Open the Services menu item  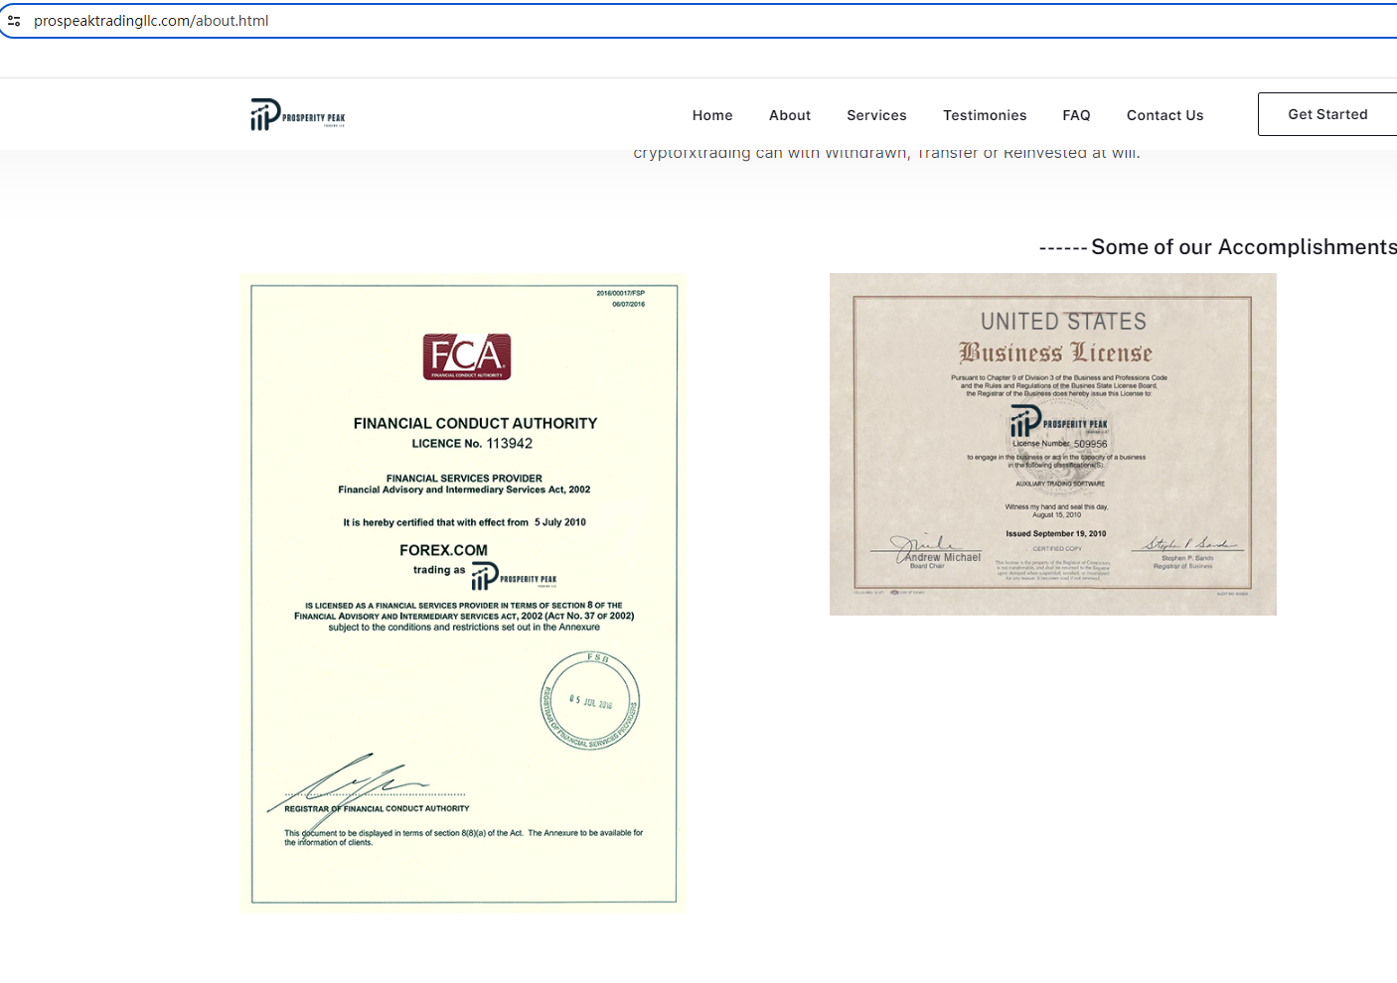[x=876, y=115]
